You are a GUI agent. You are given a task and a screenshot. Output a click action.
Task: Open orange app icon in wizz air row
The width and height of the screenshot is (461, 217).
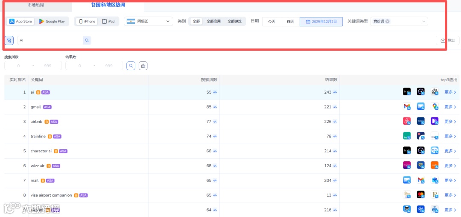(435, 166)
